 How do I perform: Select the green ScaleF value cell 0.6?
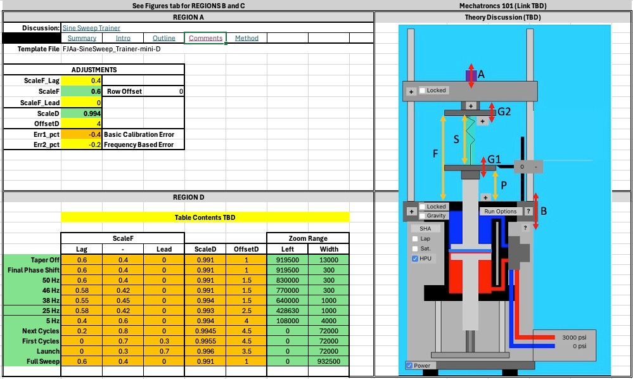pos(82,91)
